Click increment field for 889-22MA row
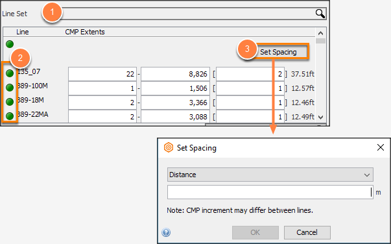The image size is (391, 244). pos(250,116)
